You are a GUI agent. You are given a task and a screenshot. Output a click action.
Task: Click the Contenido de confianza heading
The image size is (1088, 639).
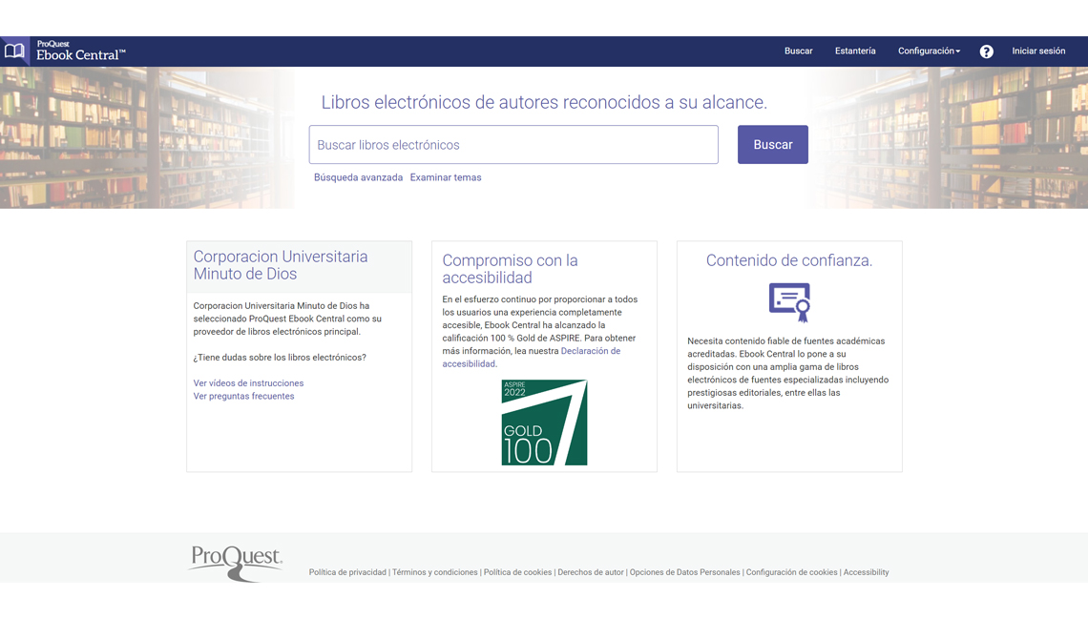pyautogui.click(x=789, y=260)
